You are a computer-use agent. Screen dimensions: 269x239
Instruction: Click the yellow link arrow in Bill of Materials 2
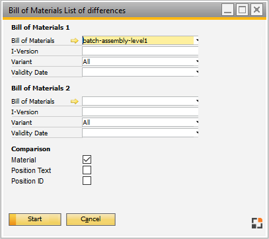[x=75, y=102]
